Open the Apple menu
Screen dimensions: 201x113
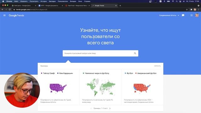pos(3,1)
